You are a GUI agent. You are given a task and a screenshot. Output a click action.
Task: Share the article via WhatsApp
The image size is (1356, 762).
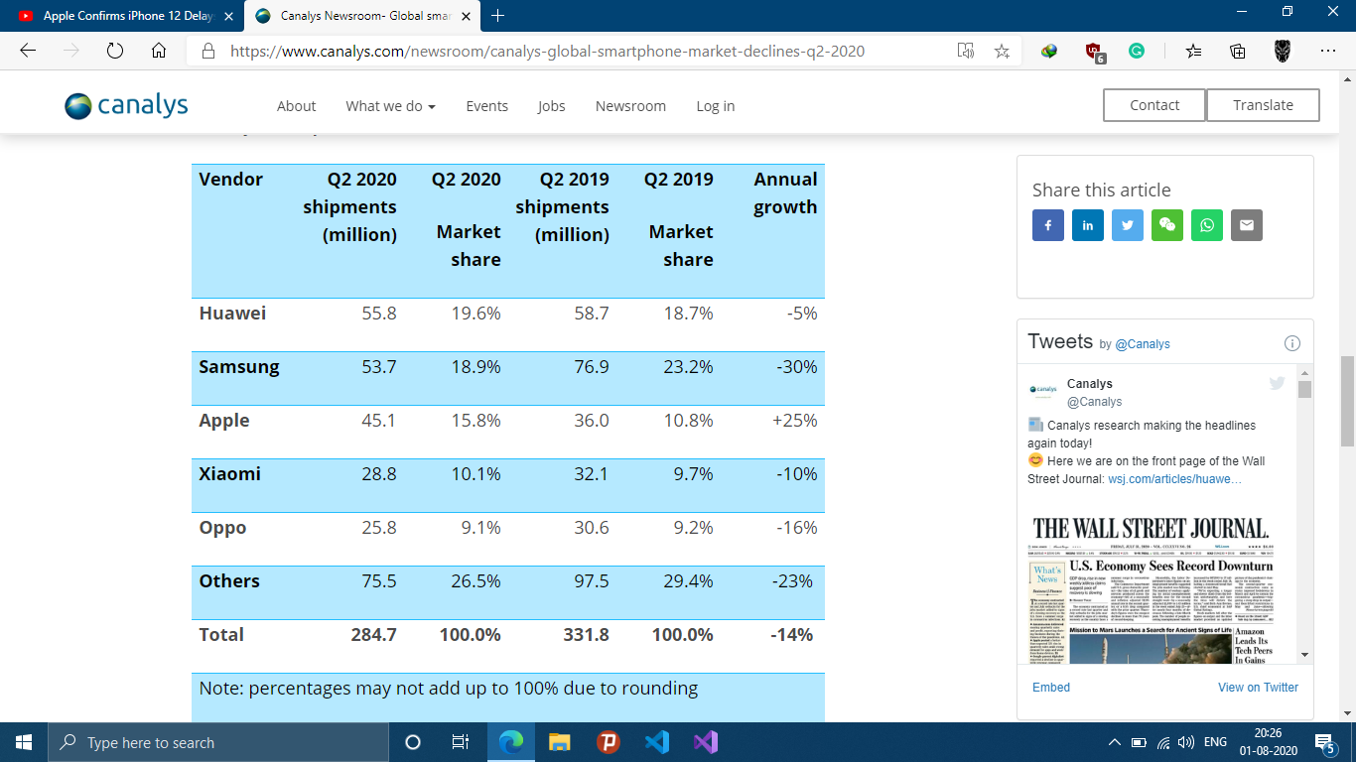[1206, 225]
